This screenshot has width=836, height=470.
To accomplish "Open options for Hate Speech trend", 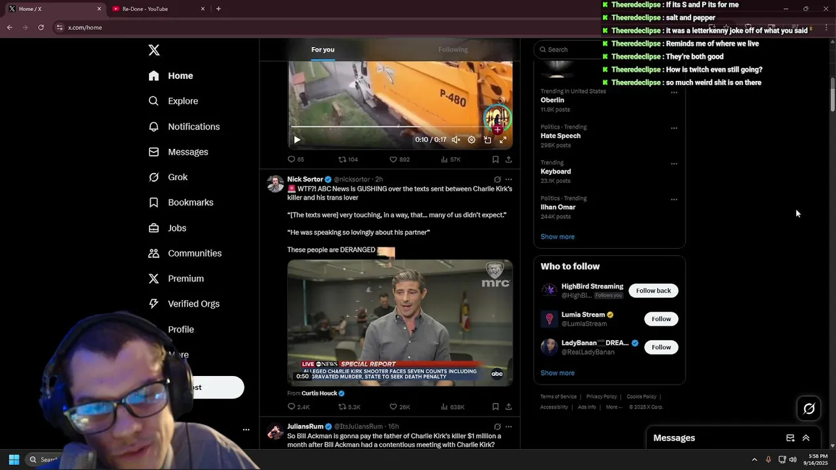I will click(x=674, y=128).
